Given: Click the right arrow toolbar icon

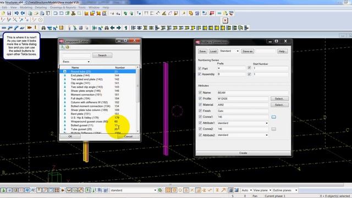Looking at the screenshot, I should [x=119, y=28].
